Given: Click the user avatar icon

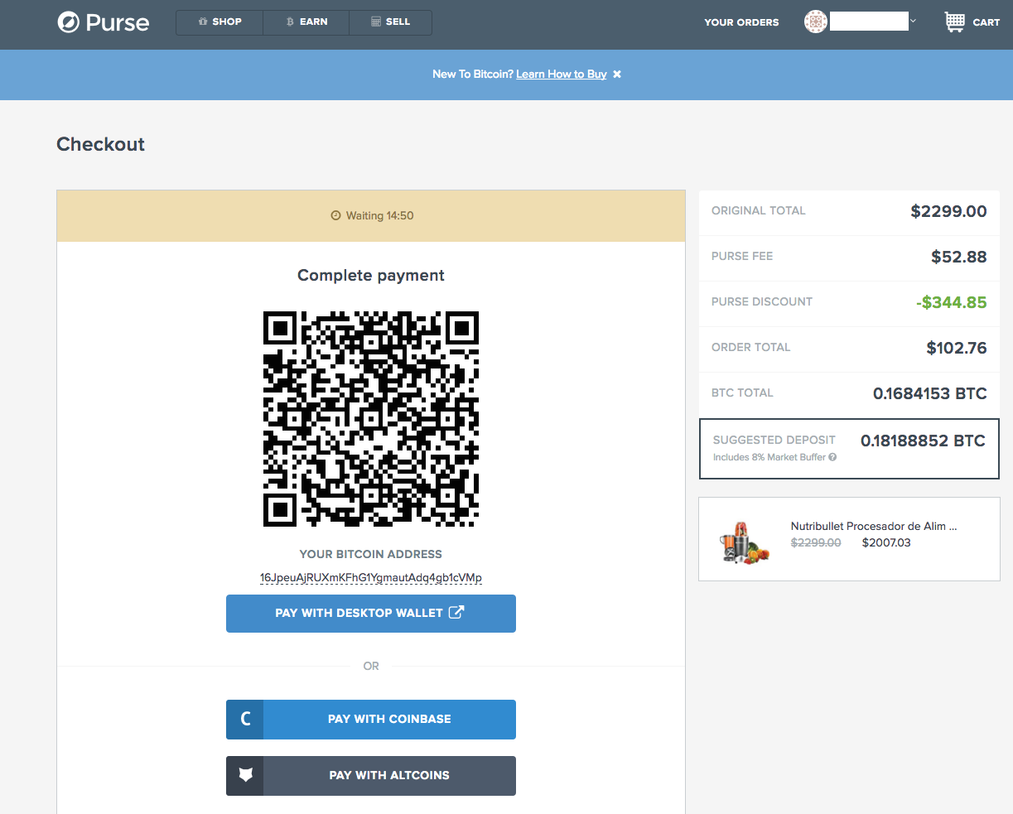Looking at the screenshot, I should pos(815,22).
